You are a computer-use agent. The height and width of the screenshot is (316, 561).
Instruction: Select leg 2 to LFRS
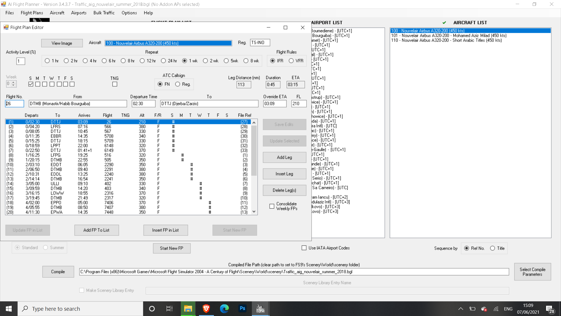pos(128,127)
